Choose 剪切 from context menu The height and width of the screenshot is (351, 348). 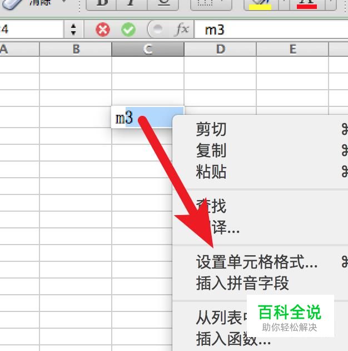tap(260, 129)
